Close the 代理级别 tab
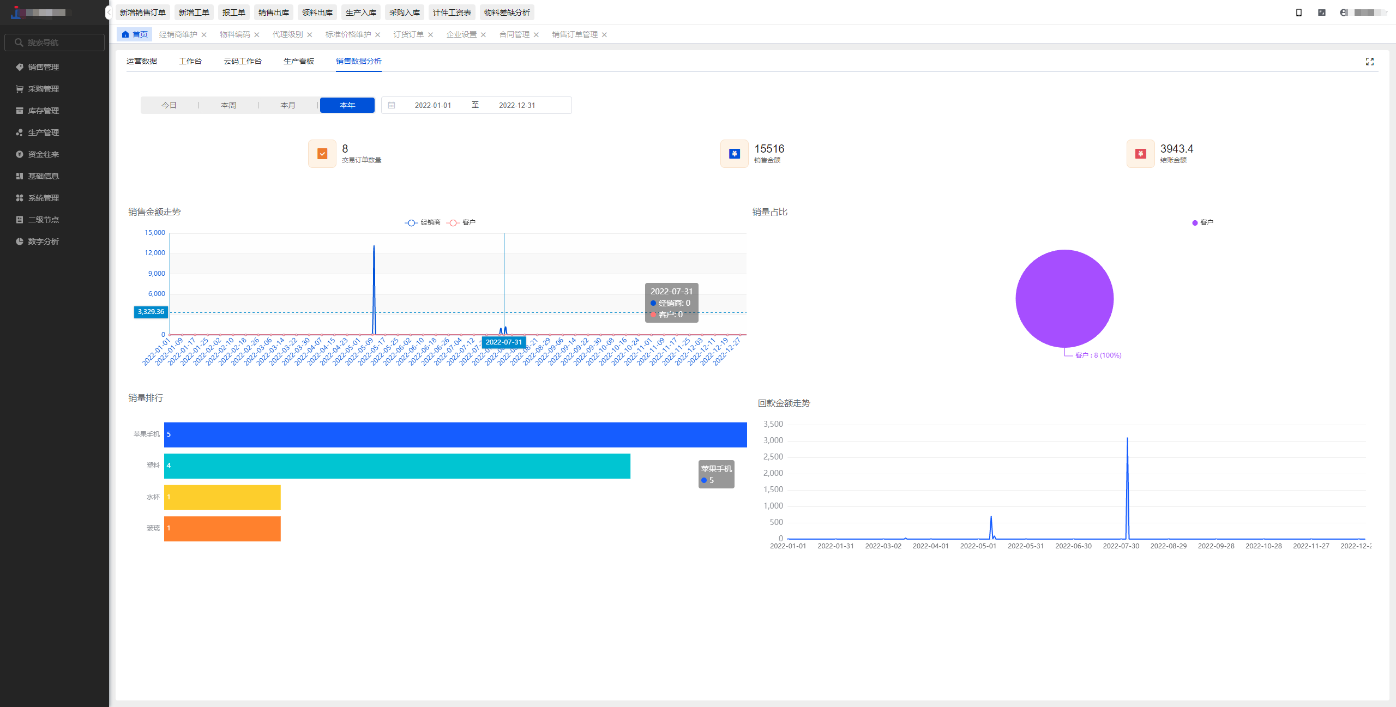 click(x=310, y=35)
